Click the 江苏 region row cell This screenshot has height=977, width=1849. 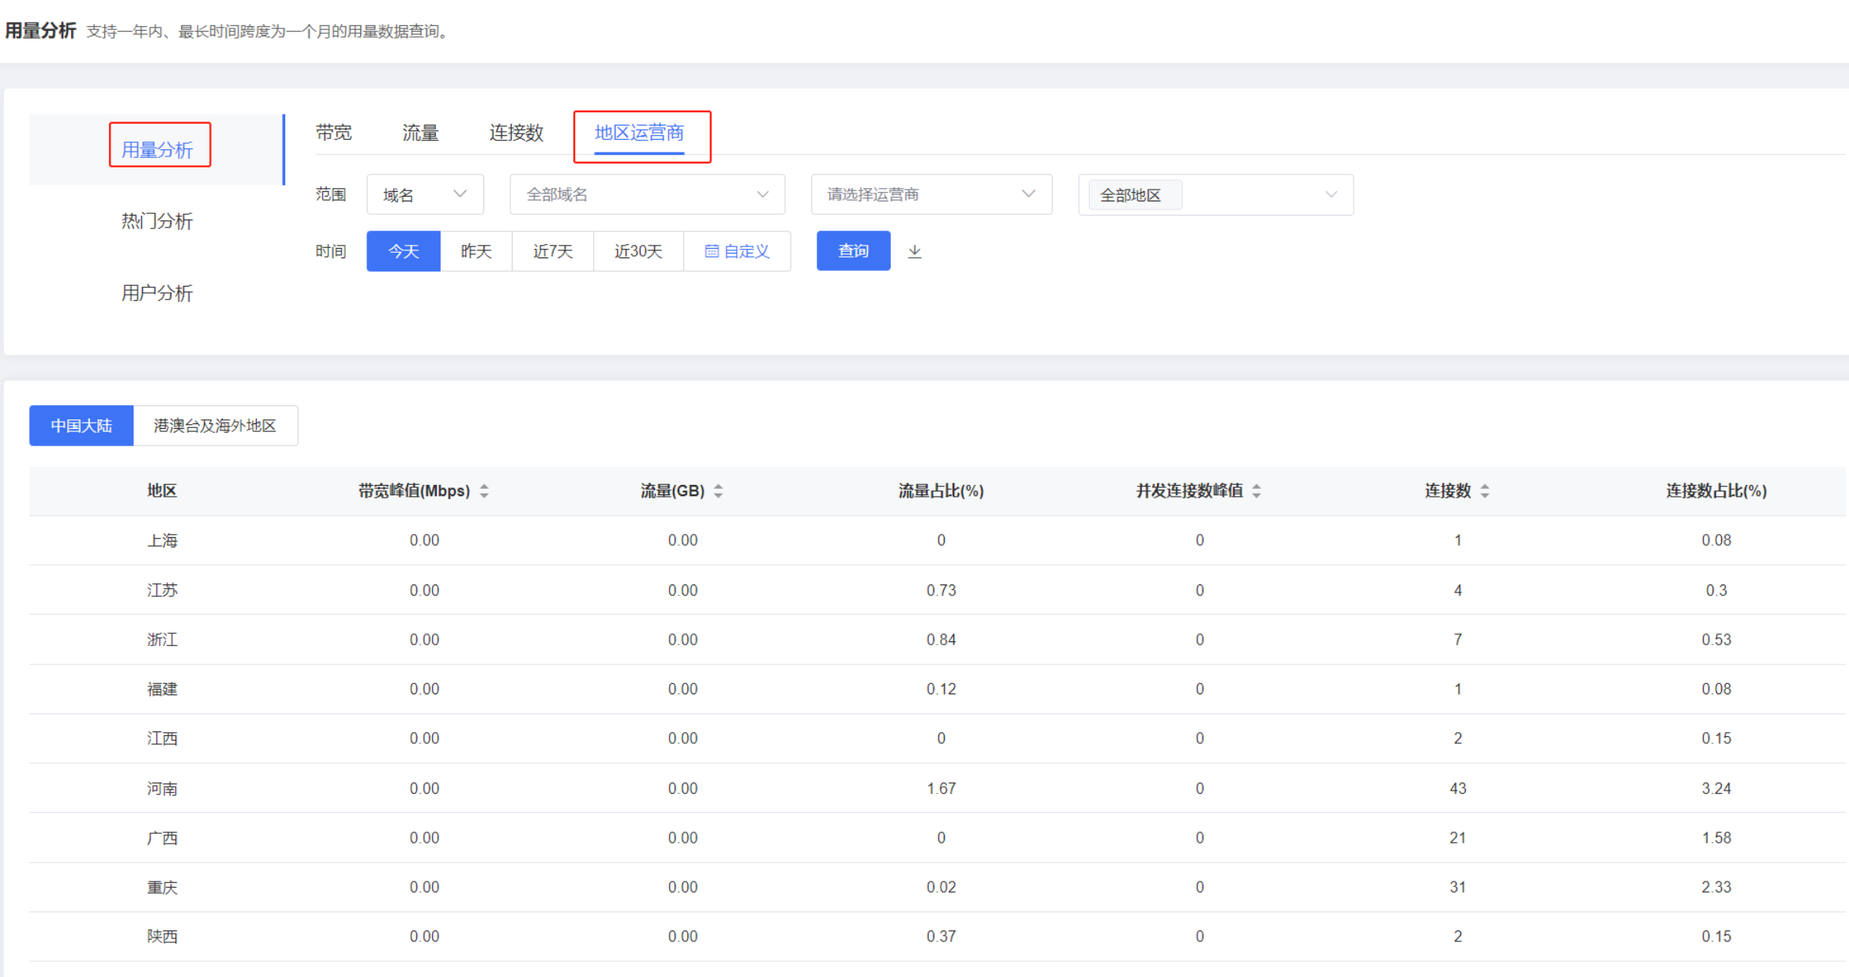(x=162, y=590)
